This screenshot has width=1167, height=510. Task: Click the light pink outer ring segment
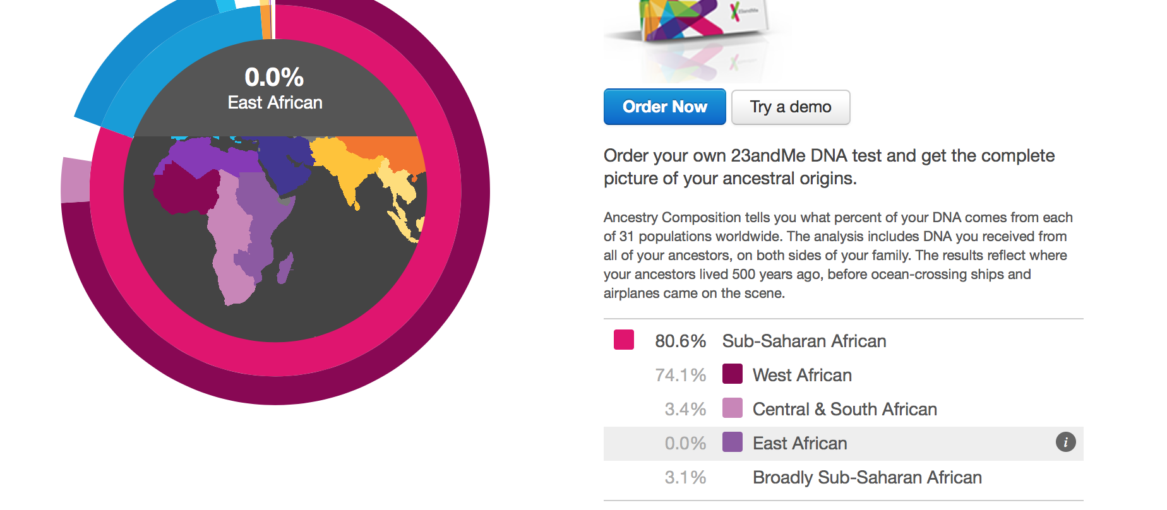(x=75, y=181)
